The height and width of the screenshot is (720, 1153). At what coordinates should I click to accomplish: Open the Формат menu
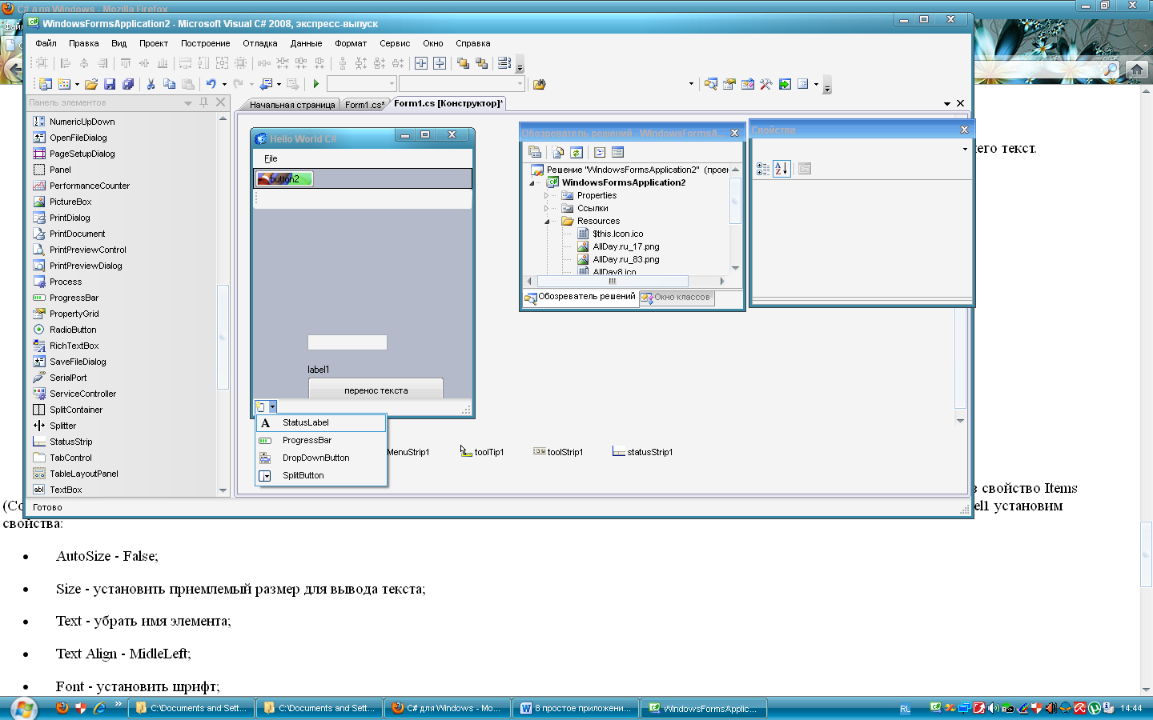pyautogui.click(x=351, y=43)
